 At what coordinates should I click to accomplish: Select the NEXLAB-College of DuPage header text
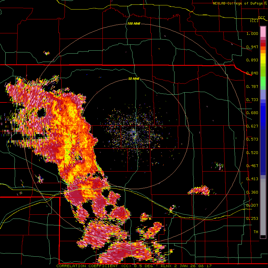click(238, 3)
